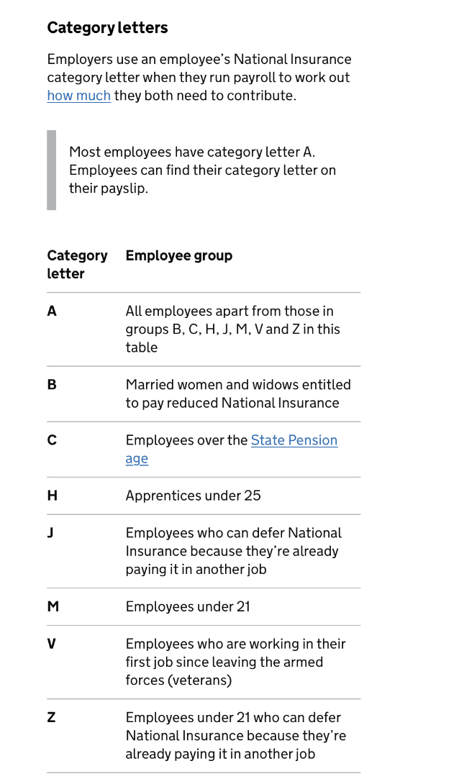This screenshot has height=784, width=459.
Task: Click category letter A in table
Action: coord(52,311)
